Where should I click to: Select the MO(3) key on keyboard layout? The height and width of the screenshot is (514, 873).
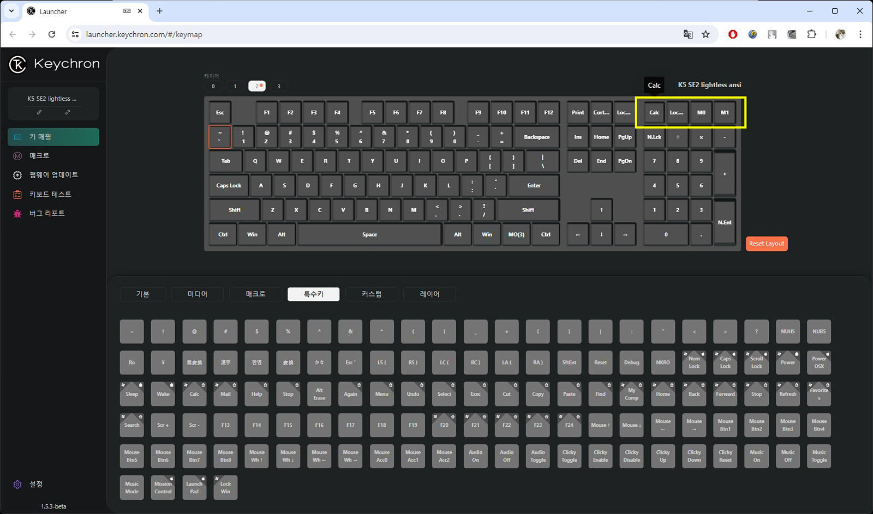pos(516,234)
